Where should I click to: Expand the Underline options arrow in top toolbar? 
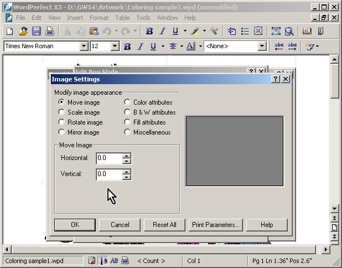pyautogui.click(x=185, y=31)
